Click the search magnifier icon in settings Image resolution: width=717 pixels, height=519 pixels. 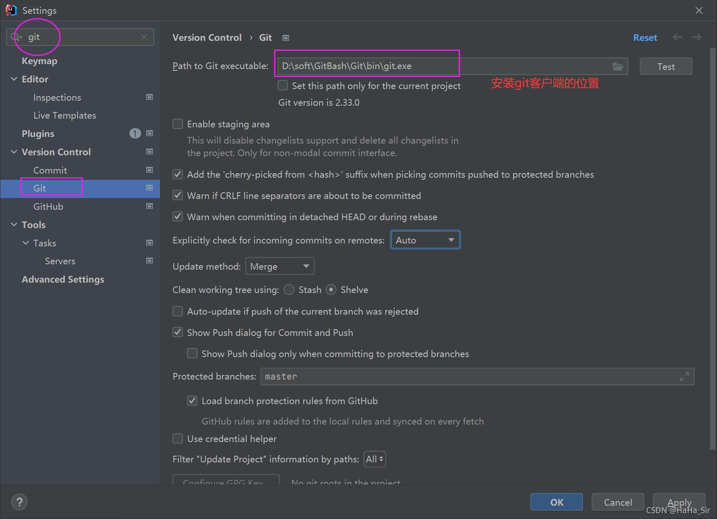16,37
